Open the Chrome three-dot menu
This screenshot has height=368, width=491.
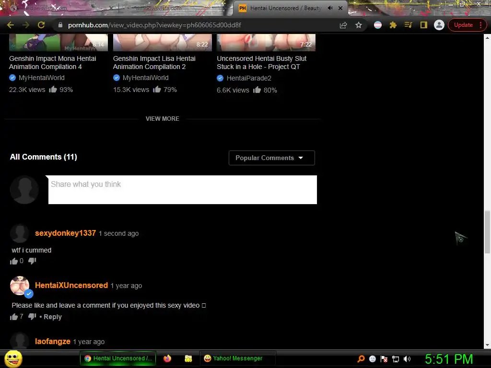click(x=481, y=25)
